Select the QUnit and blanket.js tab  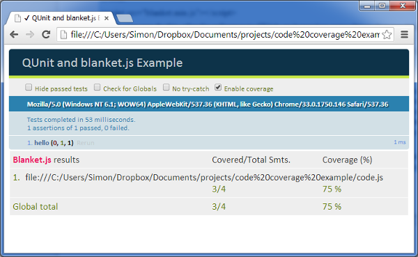pos(61,18)
